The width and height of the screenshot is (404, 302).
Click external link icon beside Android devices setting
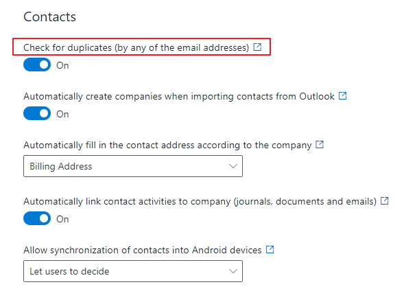[x=270, y=250]
